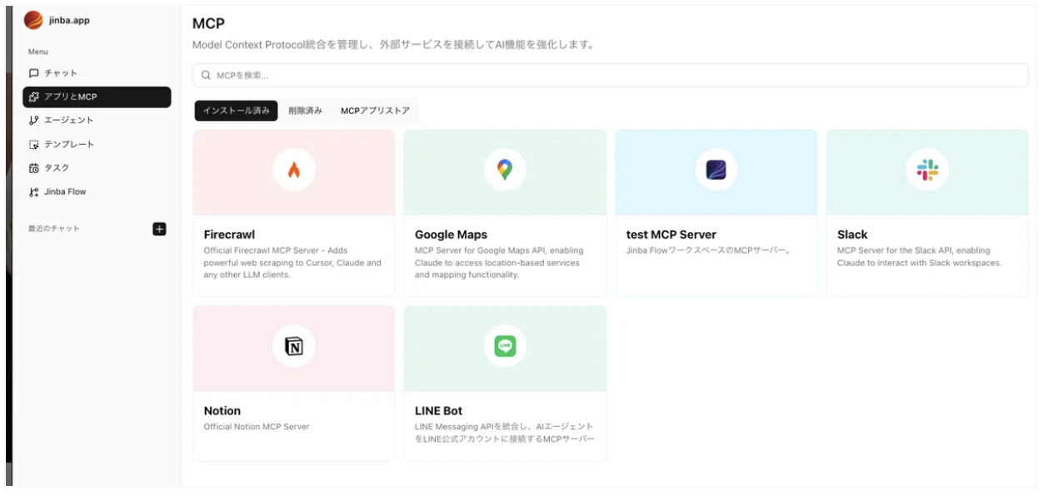This screenshot has height=496, width=1063.
Task: Open the チャット menu item
Action: point(97,73)
